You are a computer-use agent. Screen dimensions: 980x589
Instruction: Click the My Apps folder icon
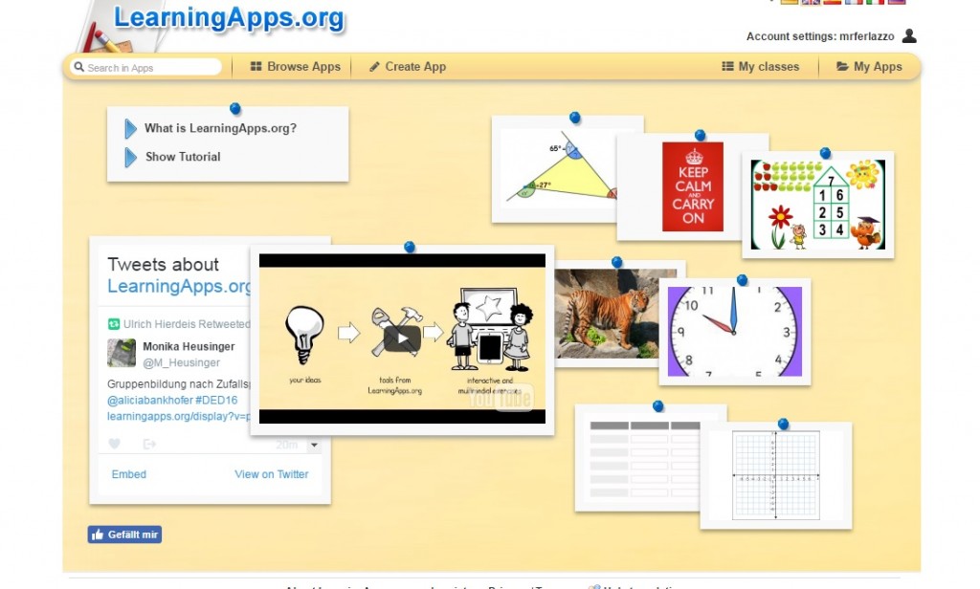842,66
